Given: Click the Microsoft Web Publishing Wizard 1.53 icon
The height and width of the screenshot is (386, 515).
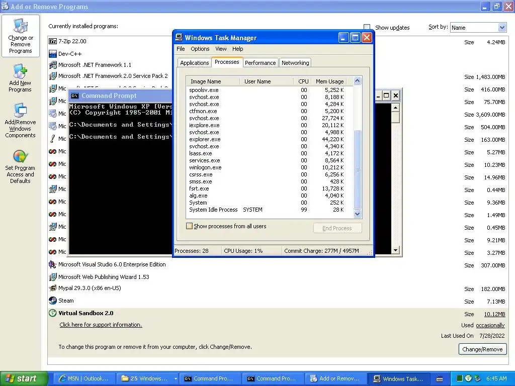Looking at the screenshot, I should (52, 277).
